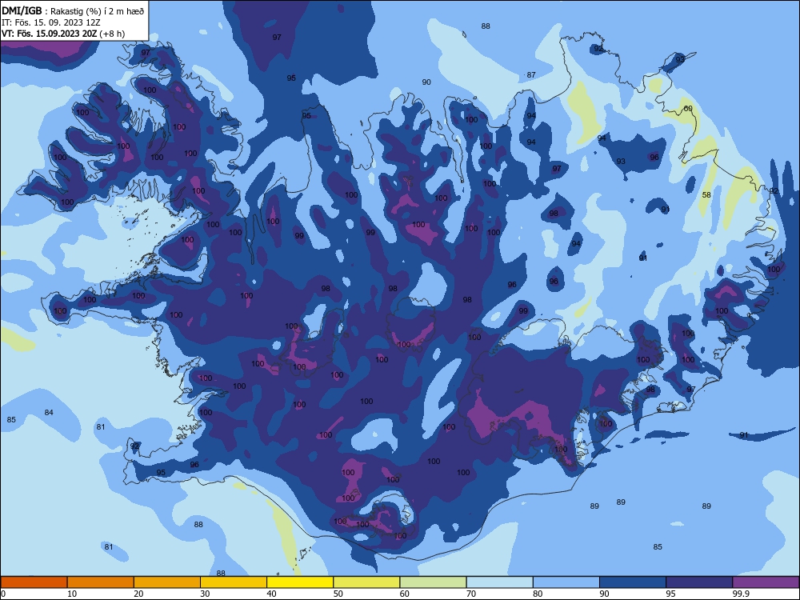Select the indigo 95–99.9 legend swatch
Image resolution: width=800 pixels, height=600 pixels.
[699, 582]
